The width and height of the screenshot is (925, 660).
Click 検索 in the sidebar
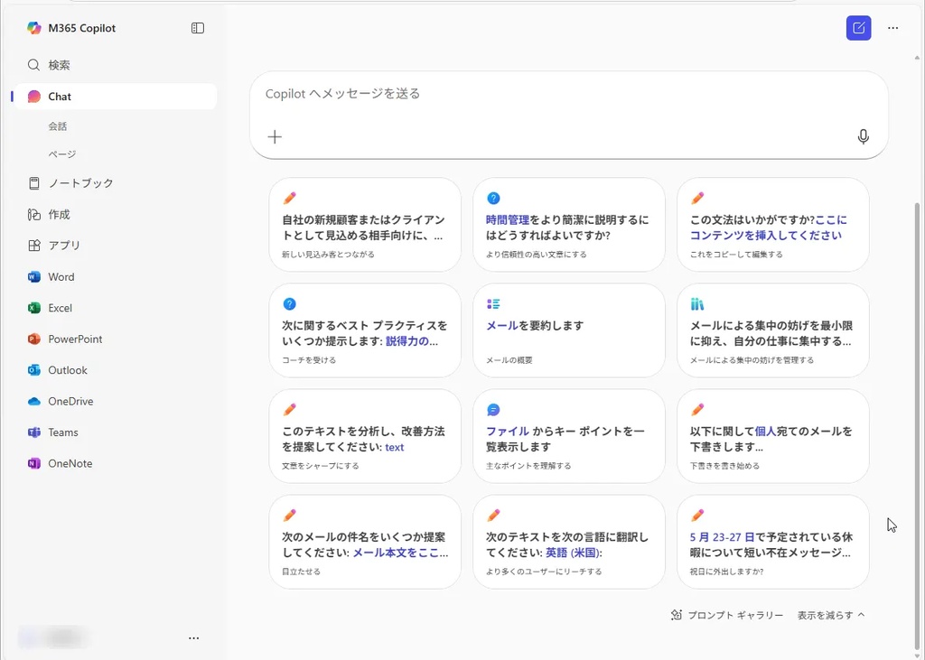tap(59, 65)
